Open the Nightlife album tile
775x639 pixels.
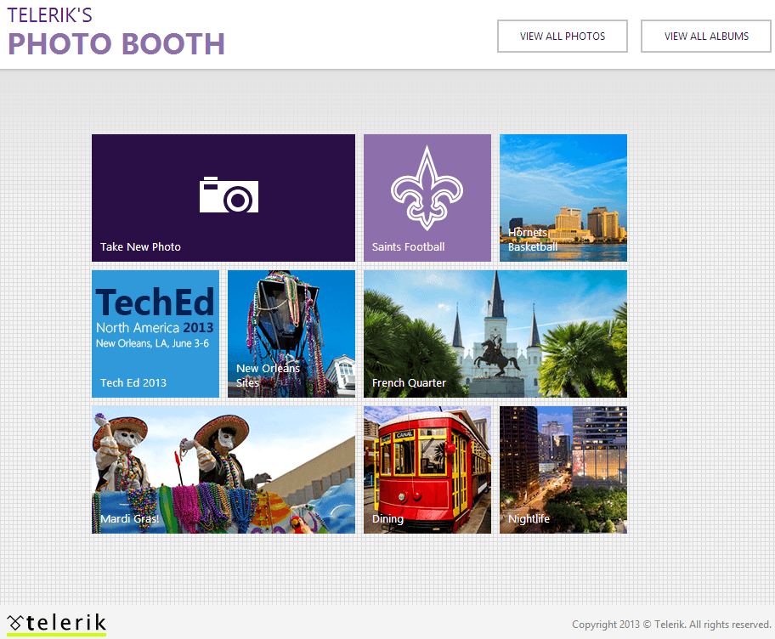coord(563,470)
